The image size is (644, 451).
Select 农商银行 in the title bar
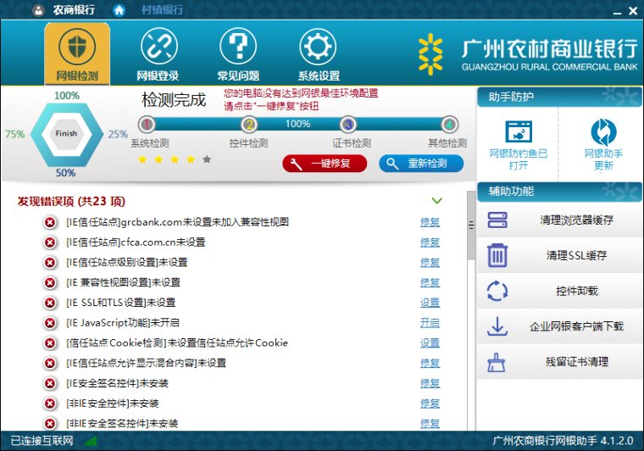pos(74,10)
